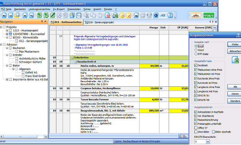Click the Tu toolbar icon

click(32, 16)
